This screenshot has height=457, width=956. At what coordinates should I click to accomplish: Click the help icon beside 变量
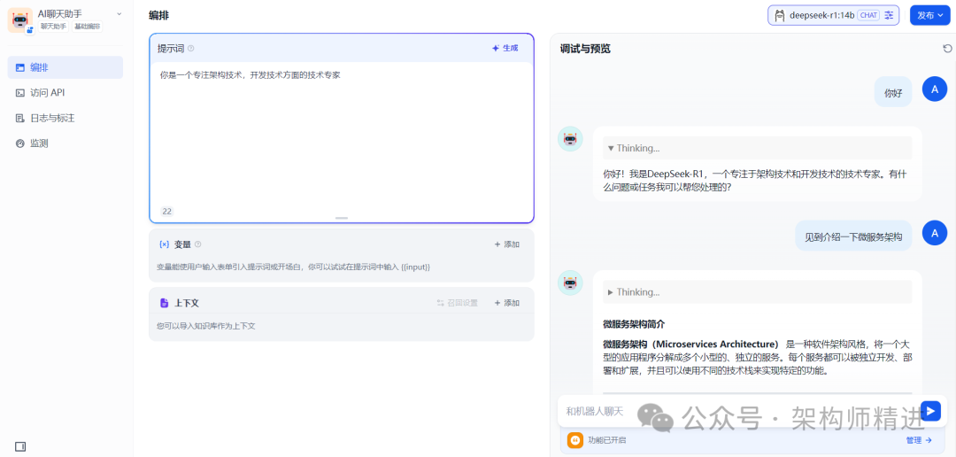197,244
